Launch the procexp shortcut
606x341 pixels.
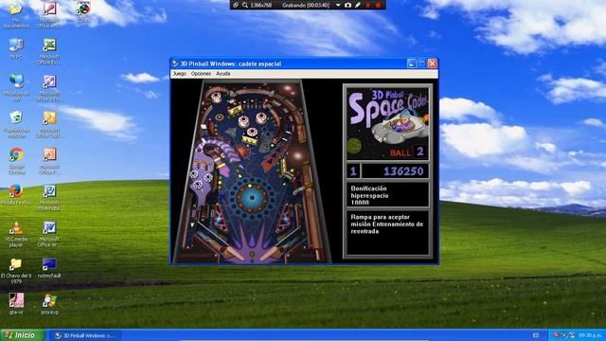[49, 304]
